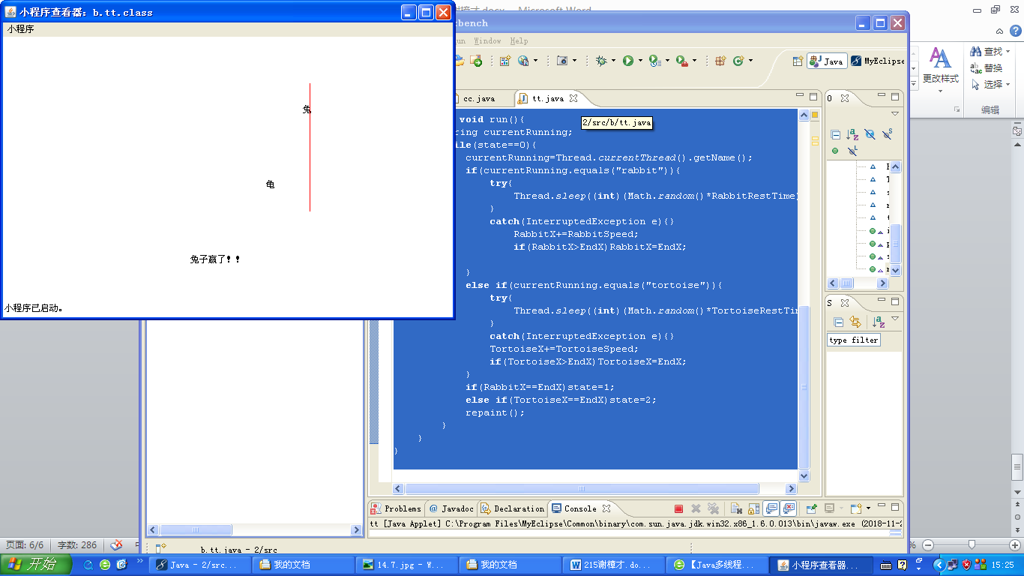Toggle Hide Fields icon in Outline panel
Image resolution: width=1024 pixels, height=576 pixels.
tap(870, 135)
